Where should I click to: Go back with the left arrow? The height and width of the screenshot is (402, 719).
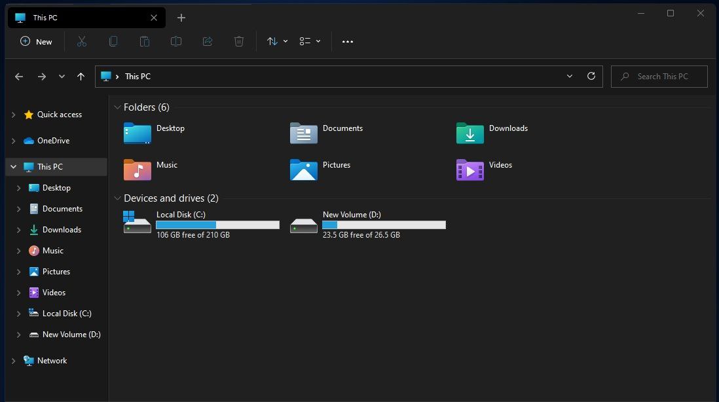point(19,77)
